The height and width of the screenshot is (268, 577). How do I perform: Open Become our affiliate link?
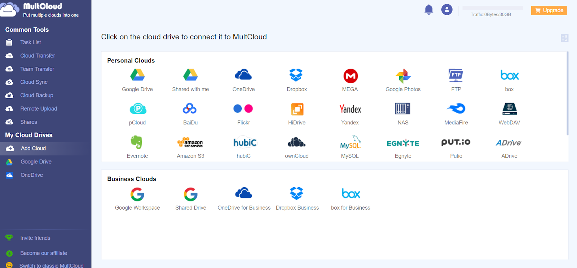point(44,253)
